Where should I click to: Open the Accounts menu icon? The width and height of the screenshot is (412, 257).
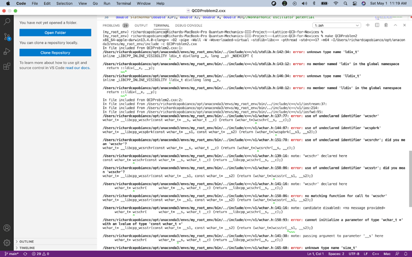tap(7, 228)
